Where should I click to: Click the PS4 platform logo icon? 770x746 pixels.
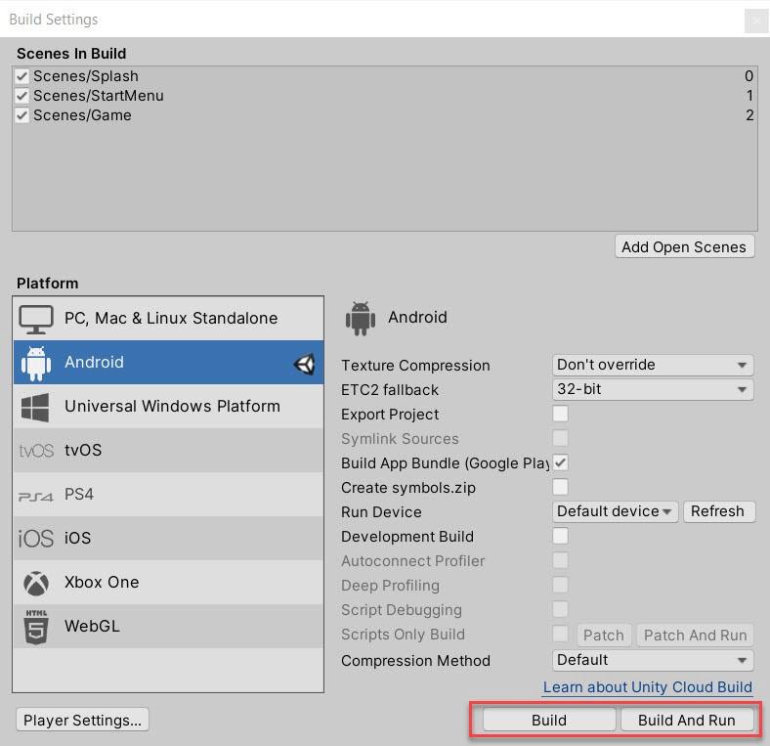36,496
